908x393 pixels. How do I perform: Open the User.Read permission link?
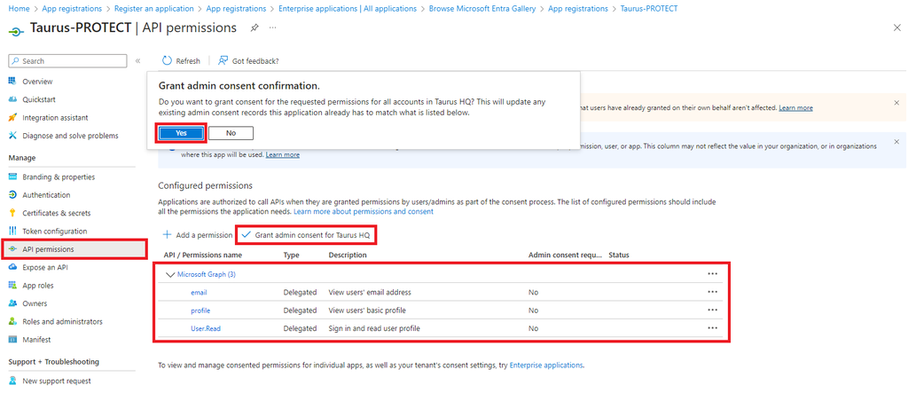[x=206, y=328]
